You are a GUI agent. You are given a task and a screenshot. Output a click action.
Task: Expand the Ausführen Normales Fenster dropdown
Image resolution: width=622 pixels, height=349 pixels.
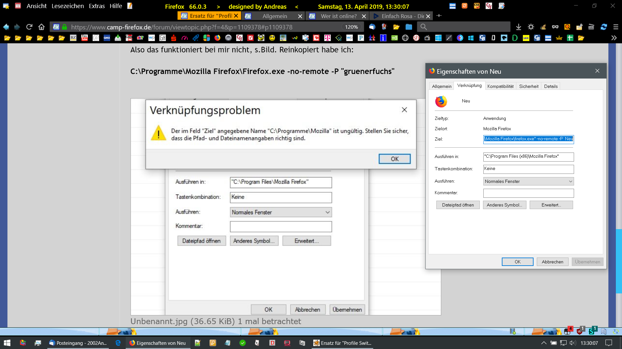point(528,181)
